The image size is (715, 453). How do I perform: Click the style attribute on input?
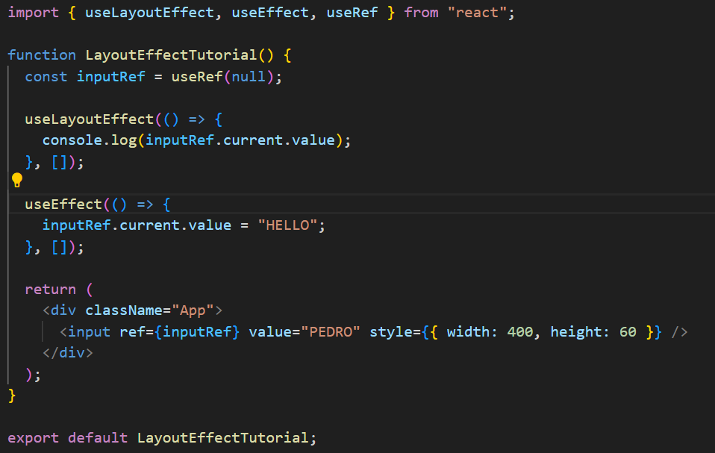tap(391, 332)
